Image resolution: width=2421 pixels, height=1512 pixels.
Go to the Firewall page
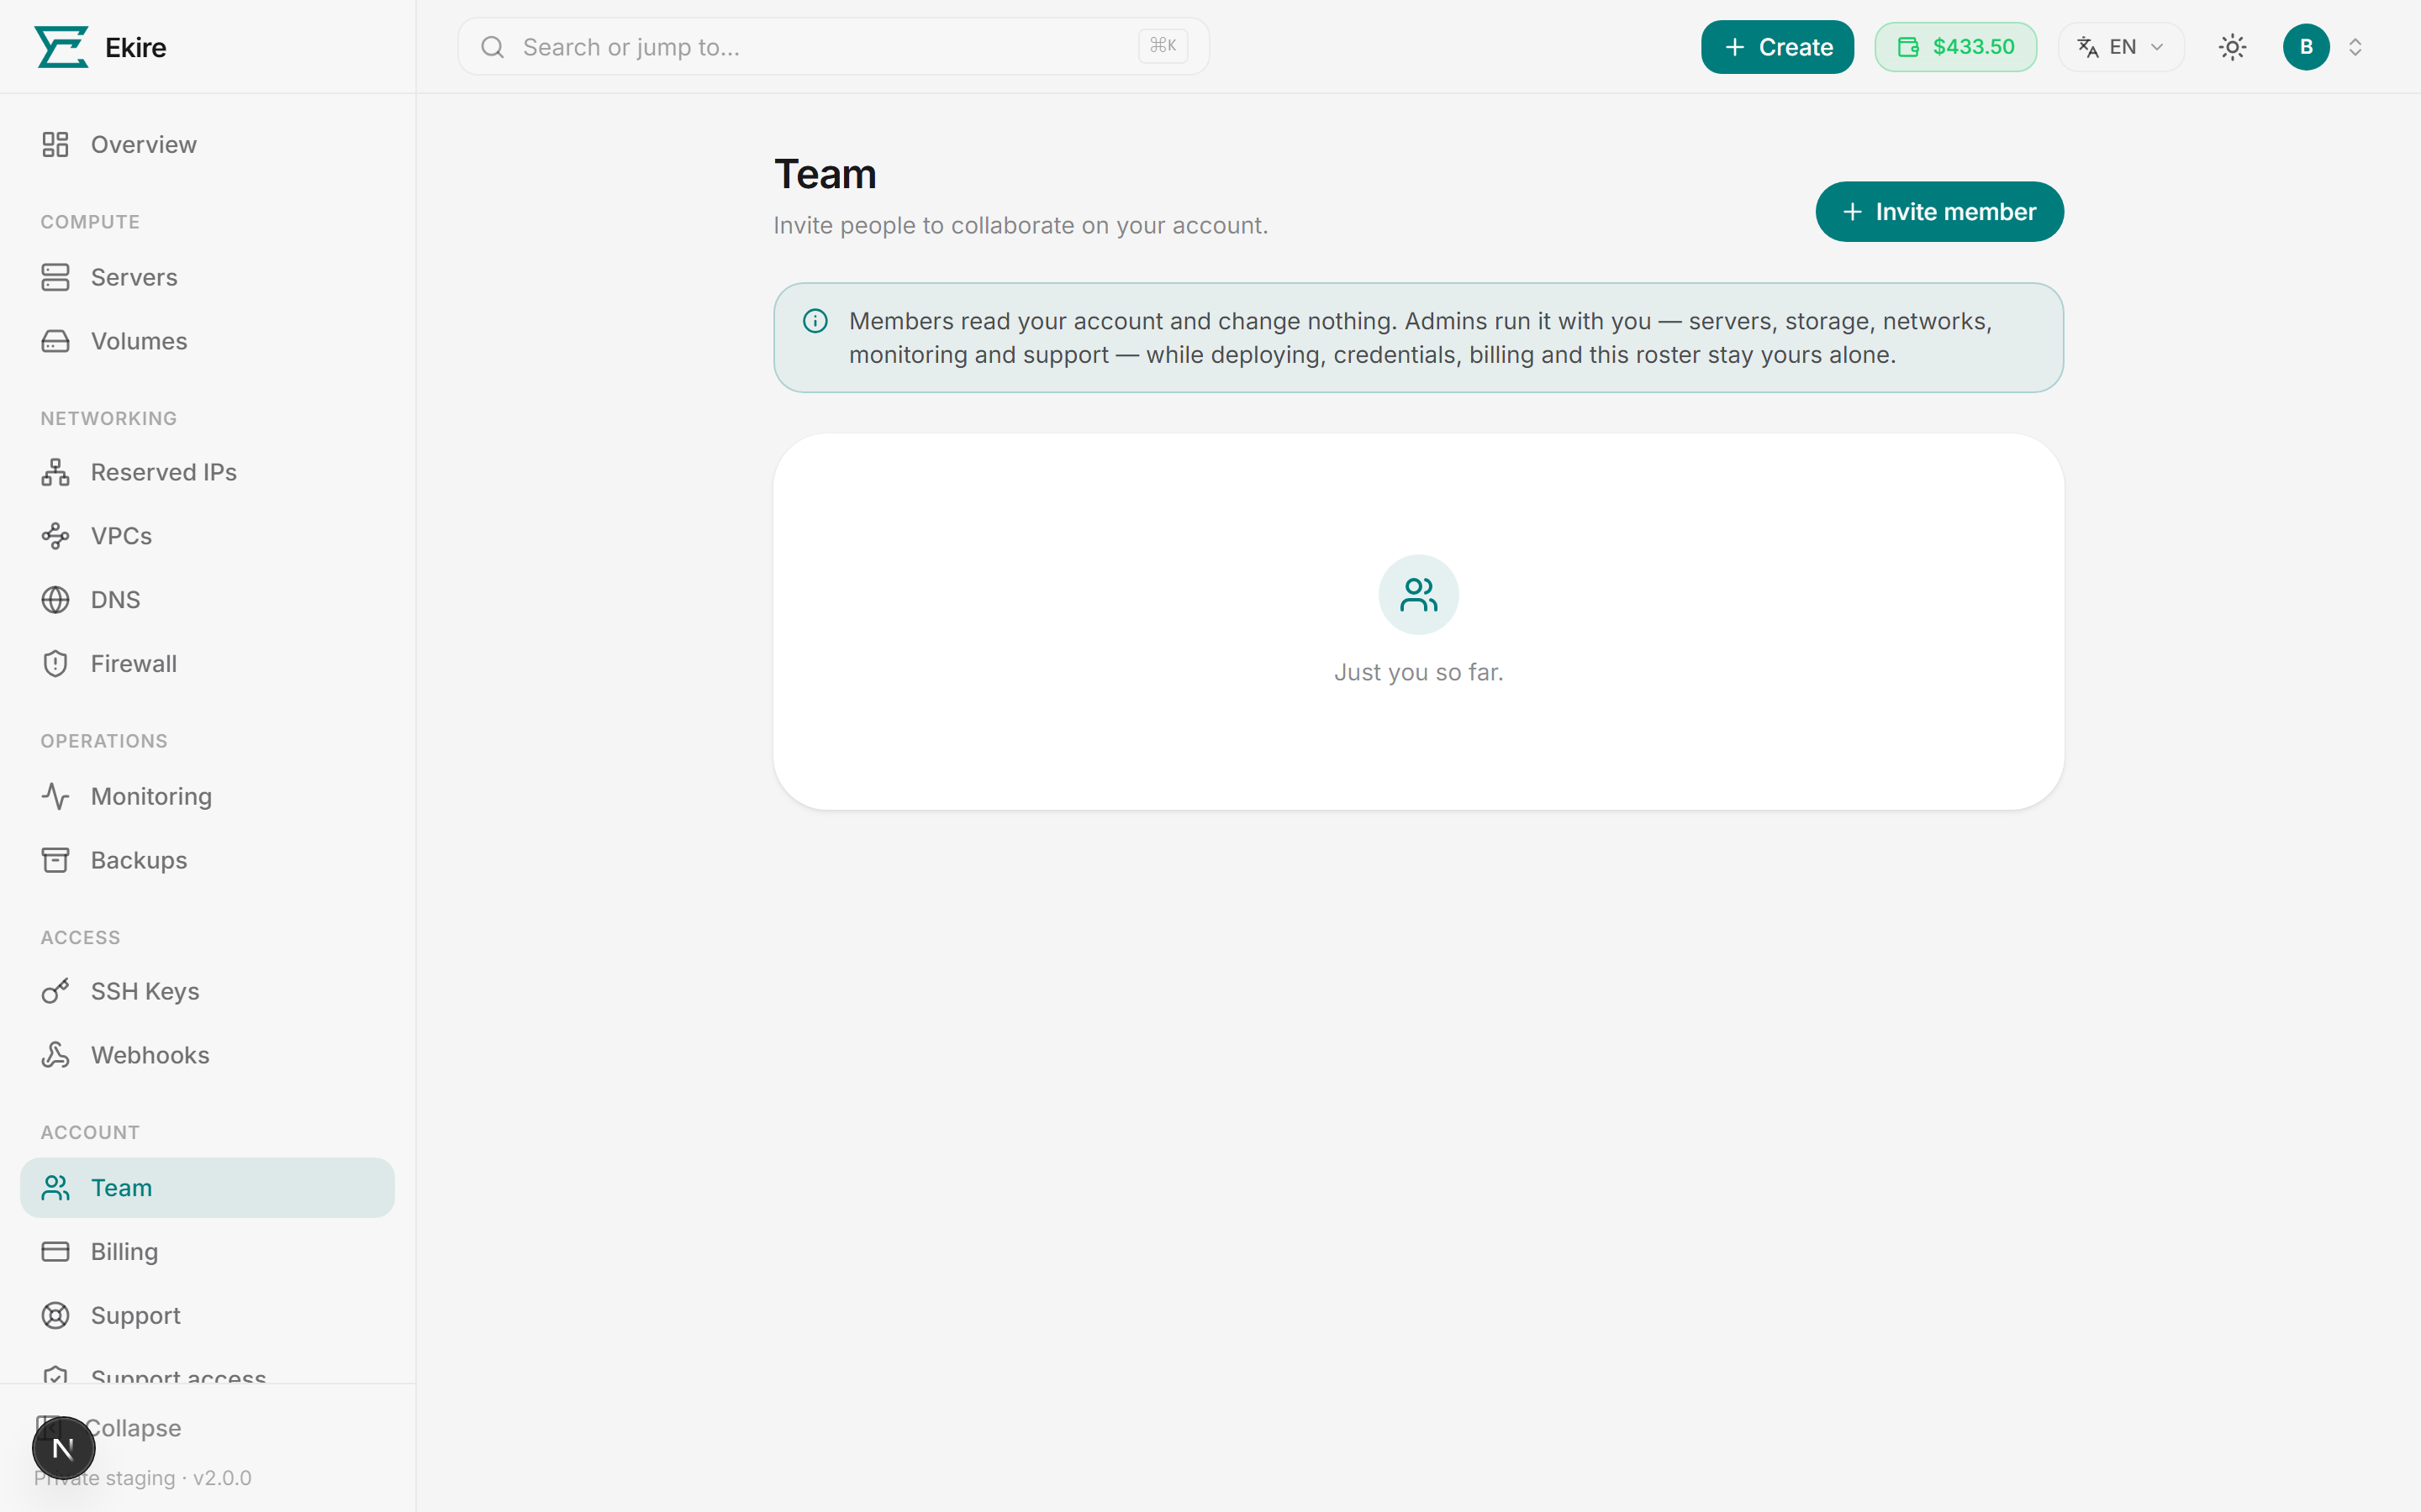pyautogui.click(x=207, y=664)
